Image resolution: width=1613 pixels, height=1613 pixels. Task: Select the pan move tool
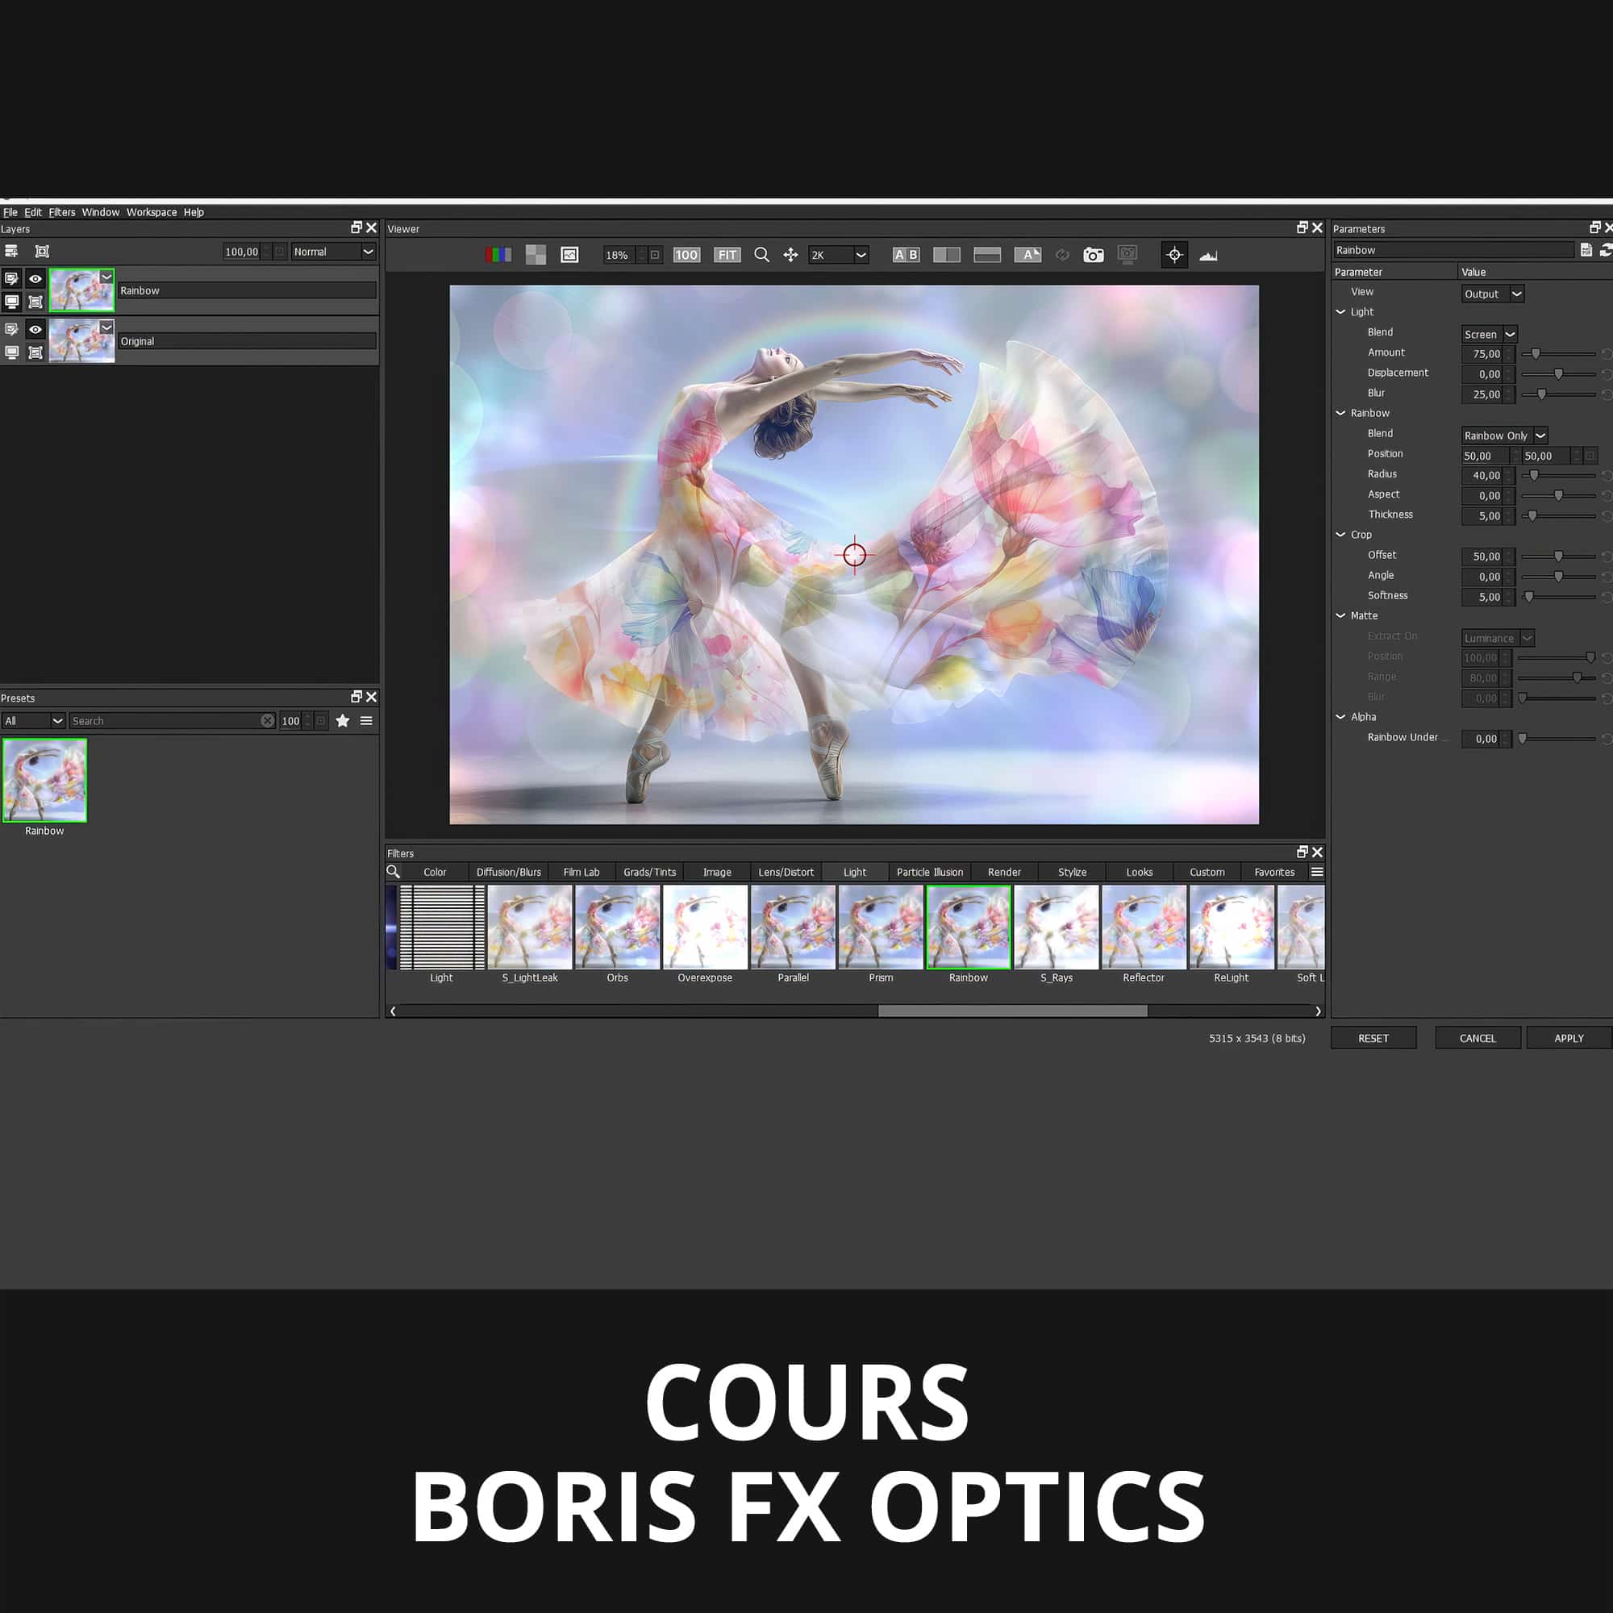pyautogui.click(x=790, y=255)
